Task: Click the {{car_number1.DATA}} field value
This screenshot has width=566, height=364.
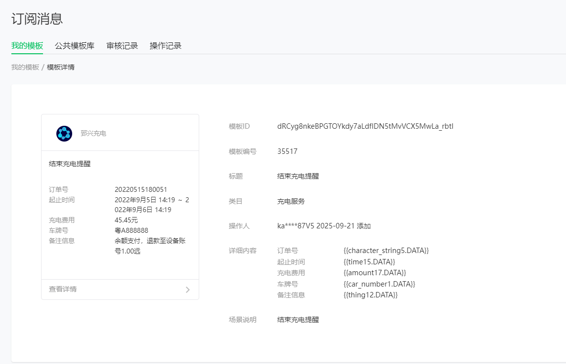Action: (x=379, y=284)
